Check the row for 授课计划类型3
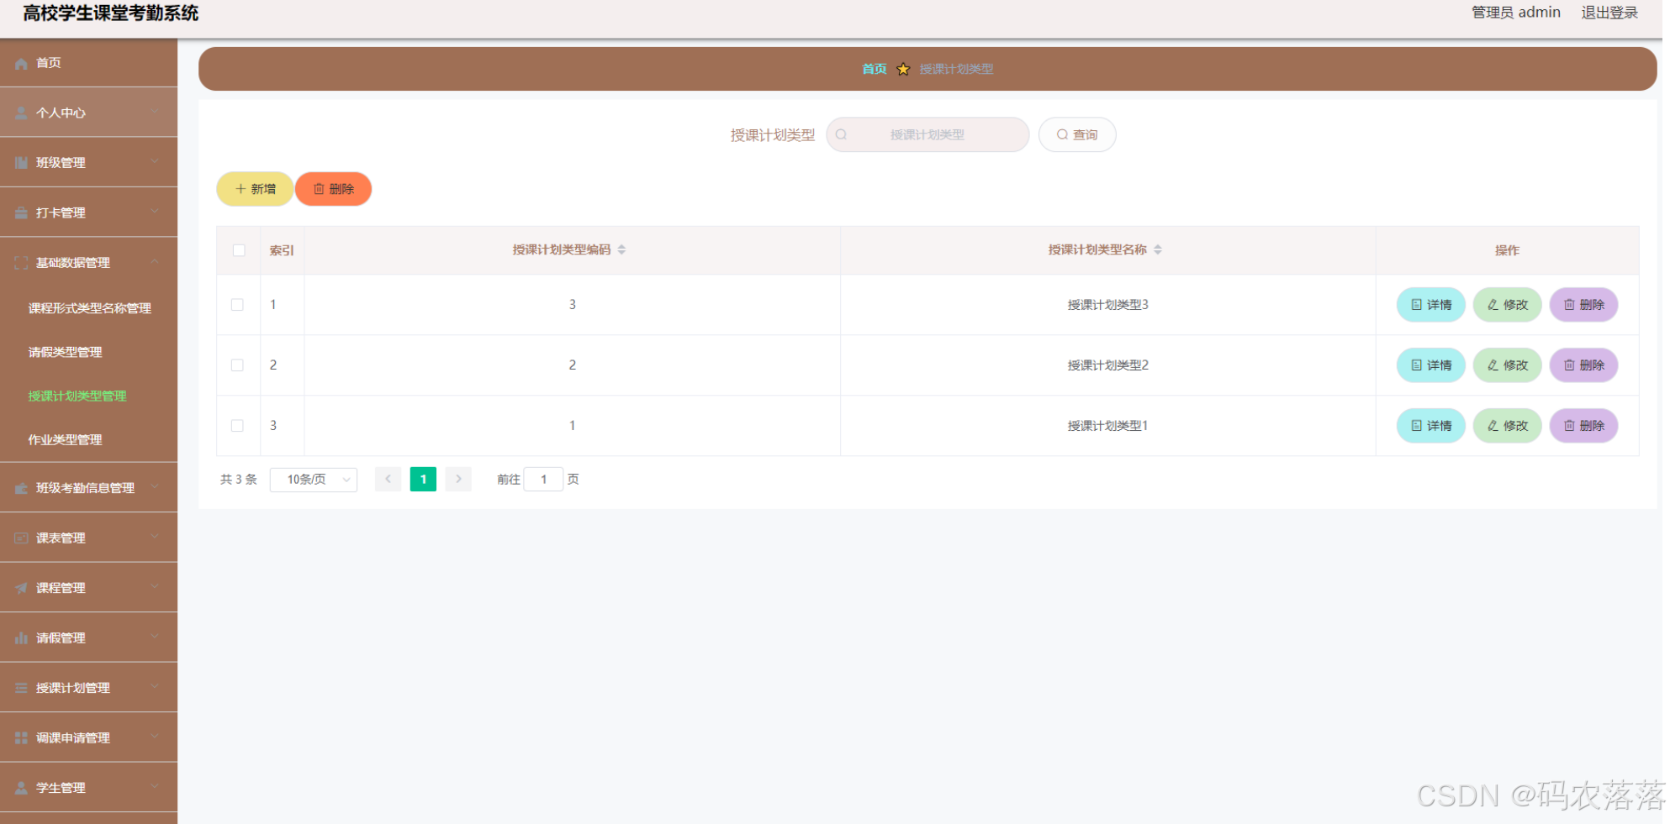This screenshot has width=1670, height=824. (x=237, y=305)
